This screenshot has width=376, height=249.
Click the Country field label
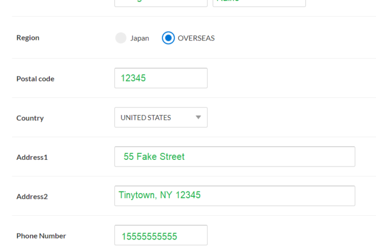point(30,118)
